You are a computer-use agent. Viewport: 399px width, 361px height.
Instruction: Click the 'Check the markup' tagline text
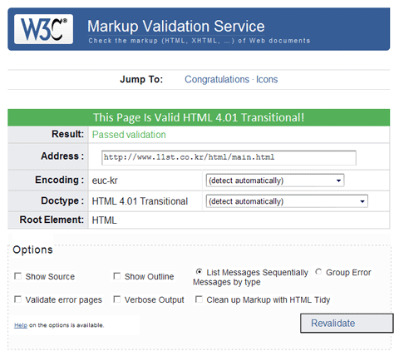(199, 41)
